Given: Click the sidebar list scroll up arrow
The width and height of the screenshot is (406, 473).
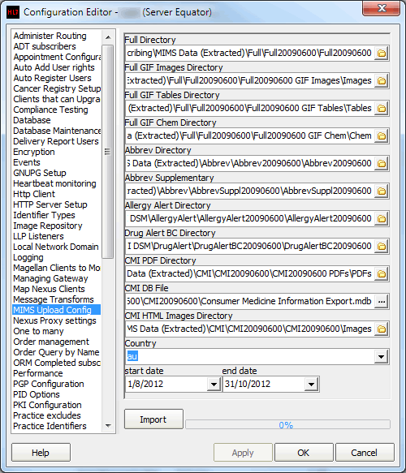Looking at the screenshot, I should (x=108, y=37).
